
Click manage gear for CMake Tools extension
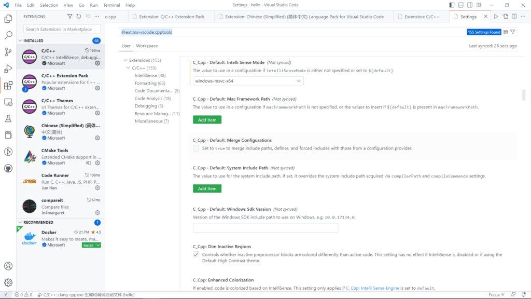(x=97, y=163)
